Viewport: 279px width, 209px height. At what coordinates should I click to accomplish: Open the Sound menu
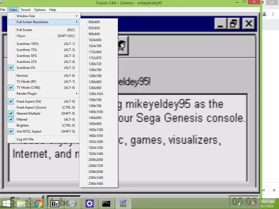25,10
